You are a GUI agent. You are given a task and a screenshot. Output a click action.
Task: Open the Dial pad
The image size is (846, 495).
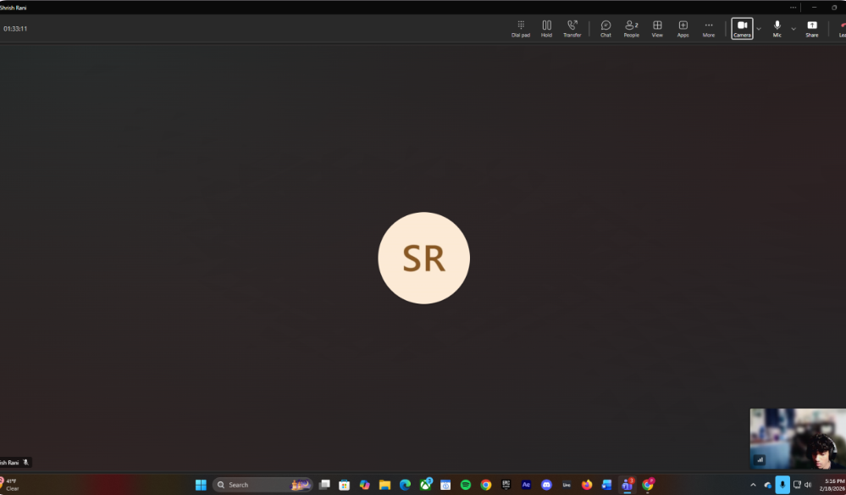520,28
